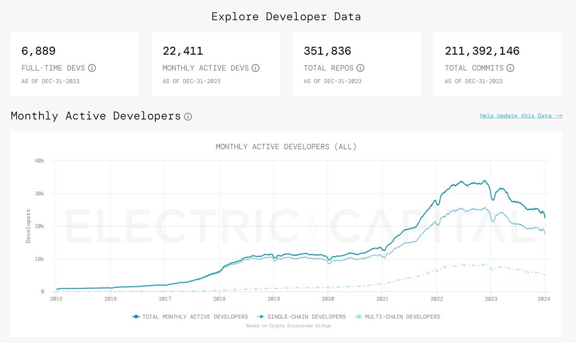Click the Monthly Active Developers section heading
The width and height of the screenshot is (576, 343).
coord(96,116)
